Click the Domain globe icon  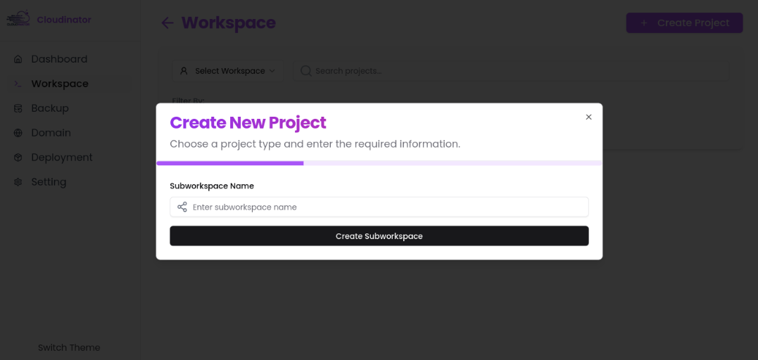pos(18,133)
